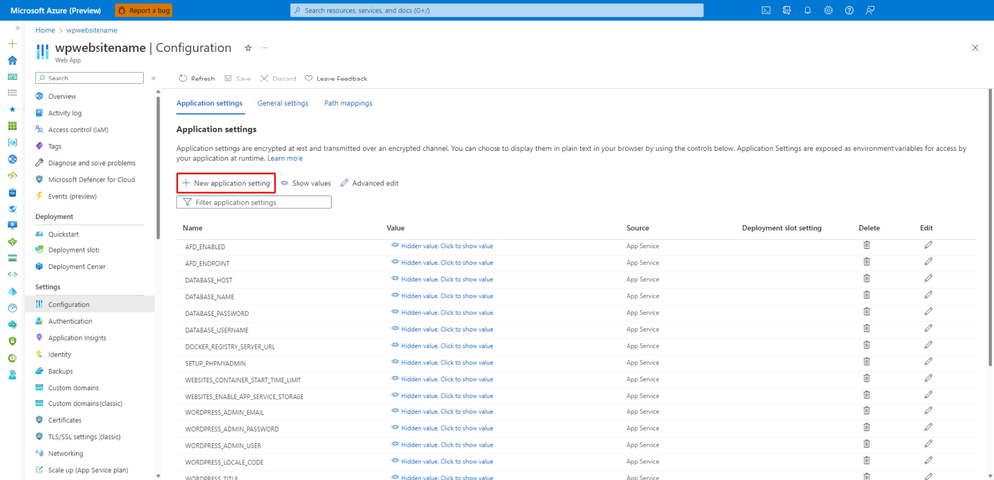Open Overview in the resource menu
The image size is (994, 480).
[x=62, y=96]
